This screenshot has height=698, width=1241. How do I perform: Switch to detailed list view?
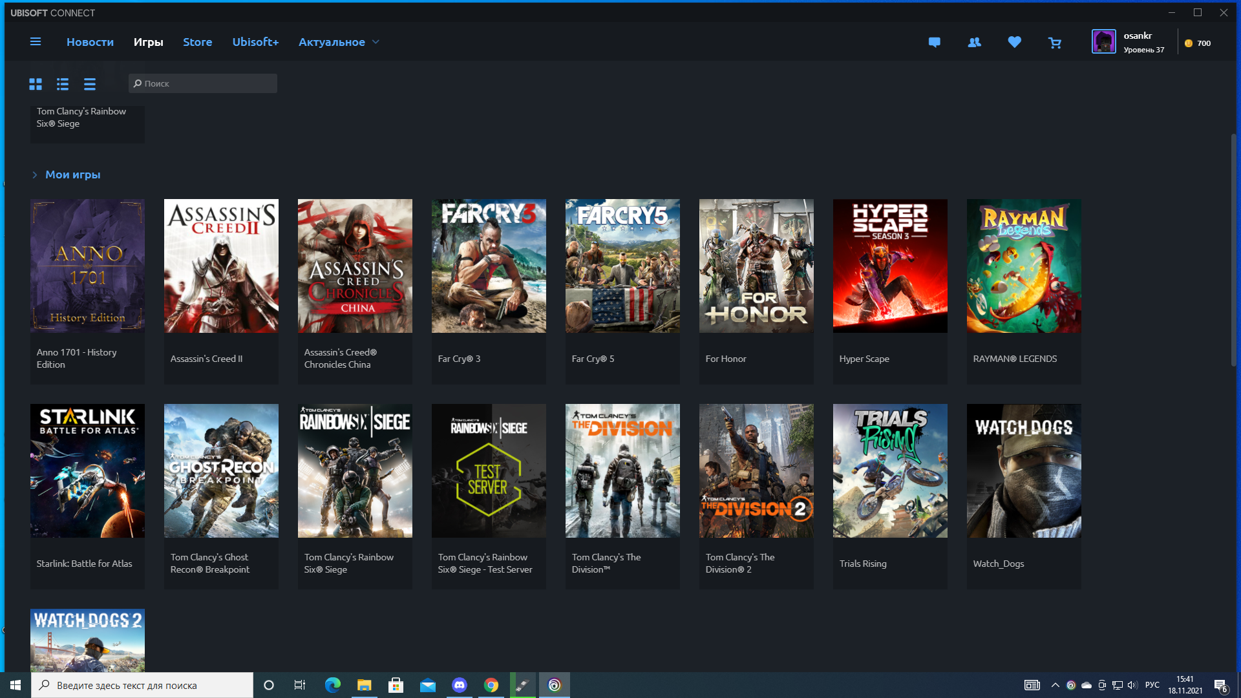tap(63, 84)
